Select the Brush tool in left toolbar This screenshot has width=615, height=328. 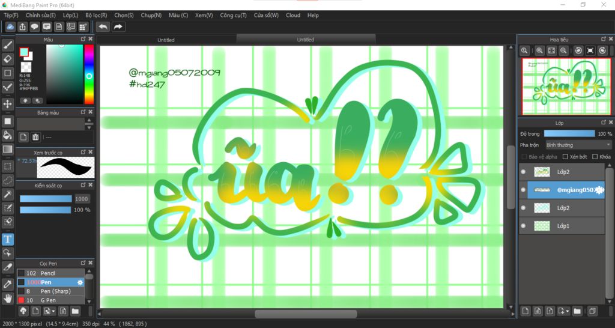tap(8, 46)
